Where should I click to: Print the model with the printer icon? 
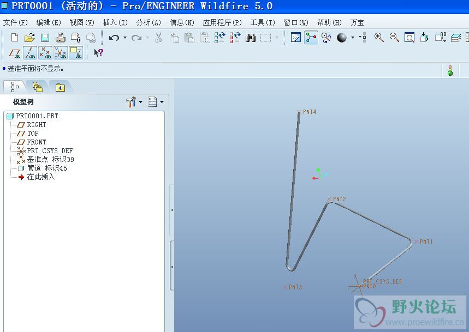(x=61, y=38)
